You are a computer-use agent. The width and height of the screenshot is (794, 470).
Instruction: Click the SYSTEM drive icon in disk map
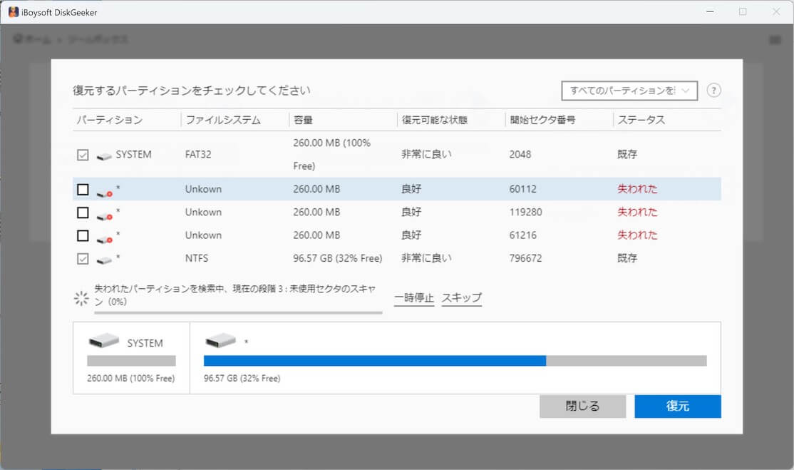[104, 340]
